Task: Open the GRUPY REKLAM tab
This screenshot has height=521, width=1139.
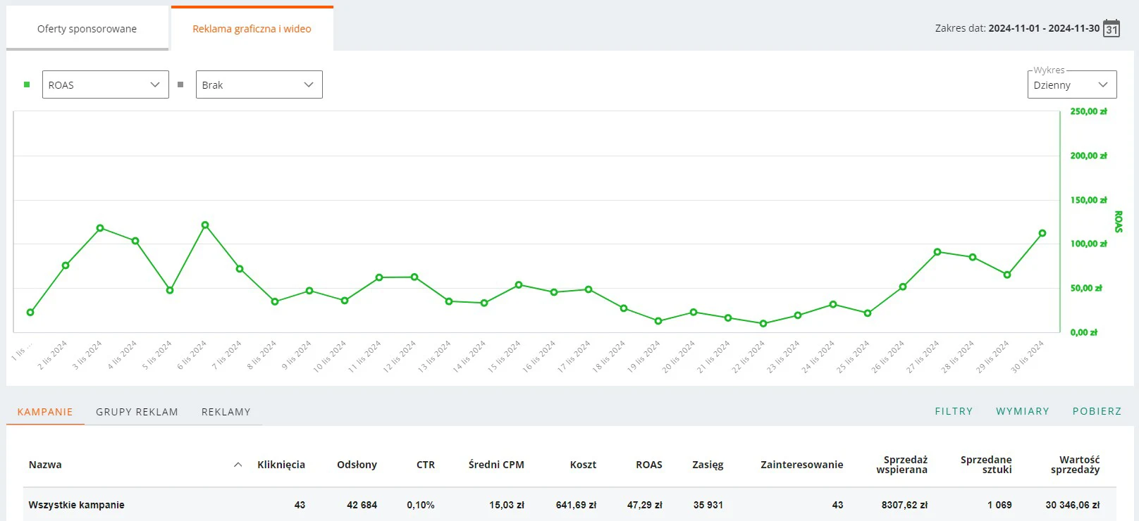Action: click(137, 412)
